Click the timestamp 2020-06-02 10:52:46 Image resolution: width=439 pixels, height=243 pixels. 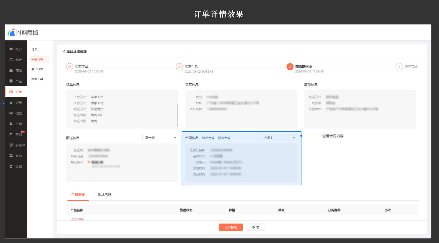[199, 71]
